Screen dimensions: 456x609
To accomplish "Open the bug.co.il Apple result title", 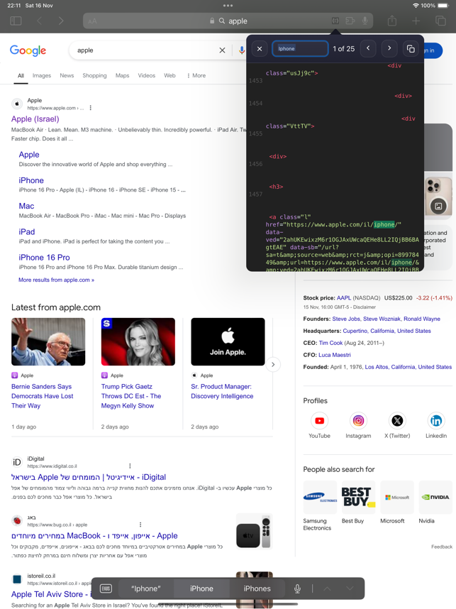I will 94,536.
